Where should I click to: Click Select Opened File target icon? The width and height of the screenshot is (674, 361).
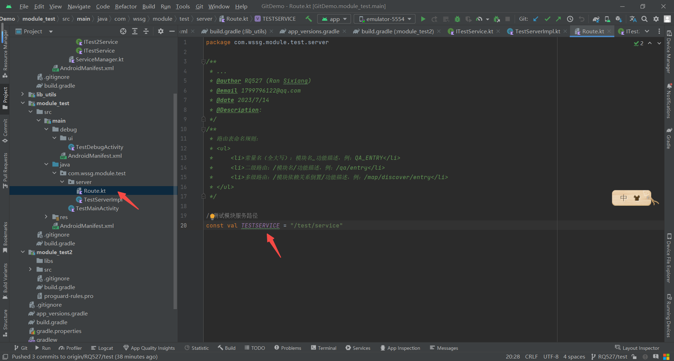[x=123, y=32]
